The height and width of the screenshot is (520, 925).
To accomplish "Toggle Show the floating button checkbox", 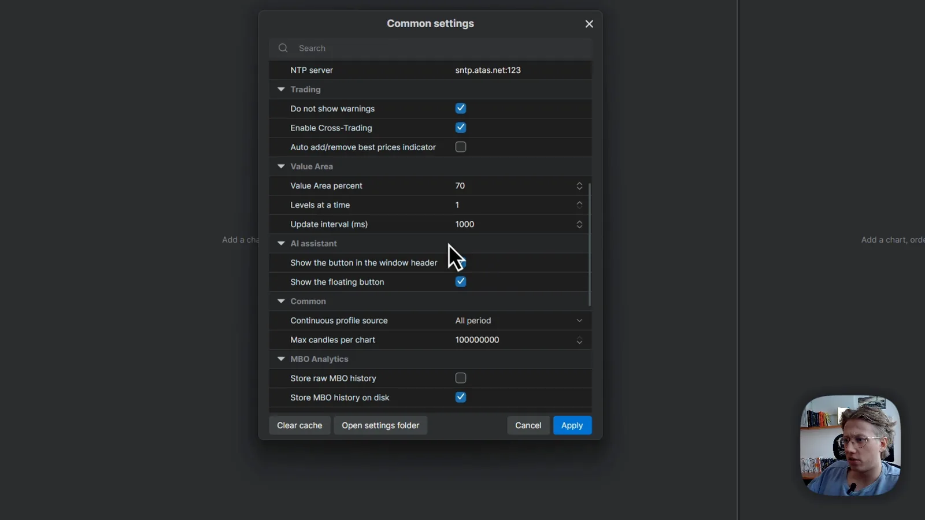I will tap(461, 282).
